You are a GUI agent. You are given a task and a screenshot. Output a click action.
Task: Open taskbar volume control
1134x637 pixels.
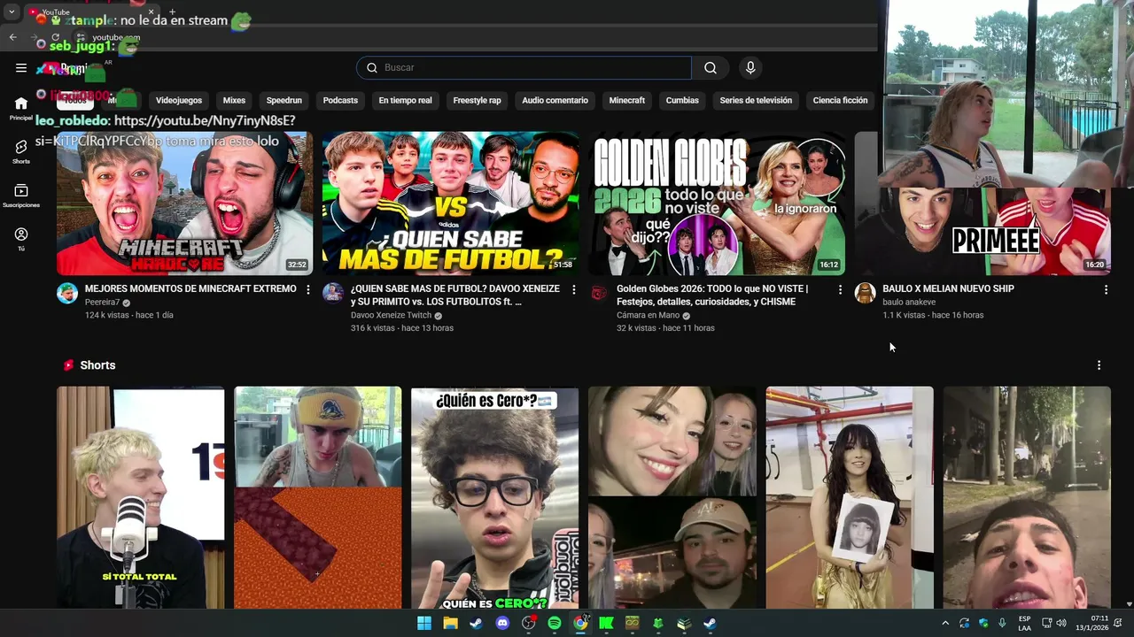point(1063,623)
